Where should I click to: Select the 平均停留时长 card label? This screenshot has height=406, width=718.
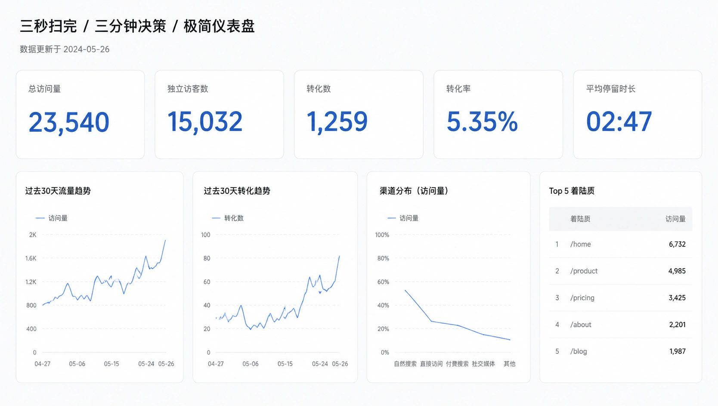pos(611,89)
